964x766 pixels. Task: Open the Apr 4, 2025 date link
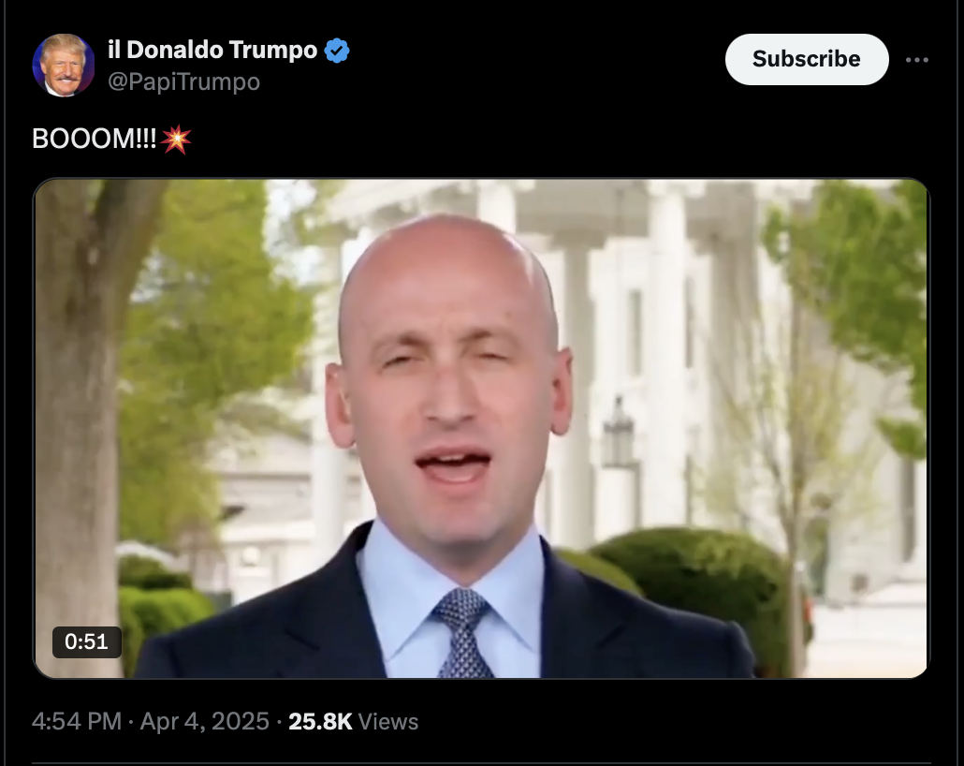pos(205,721)
